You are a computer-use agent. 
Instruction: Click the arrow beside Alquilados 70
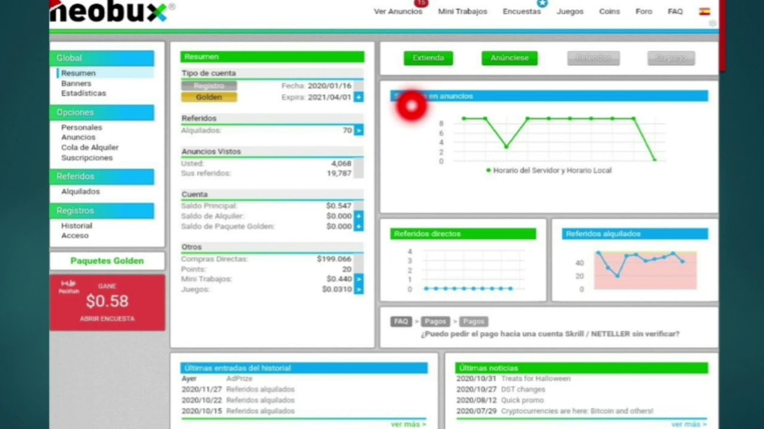tap(358, 130)
